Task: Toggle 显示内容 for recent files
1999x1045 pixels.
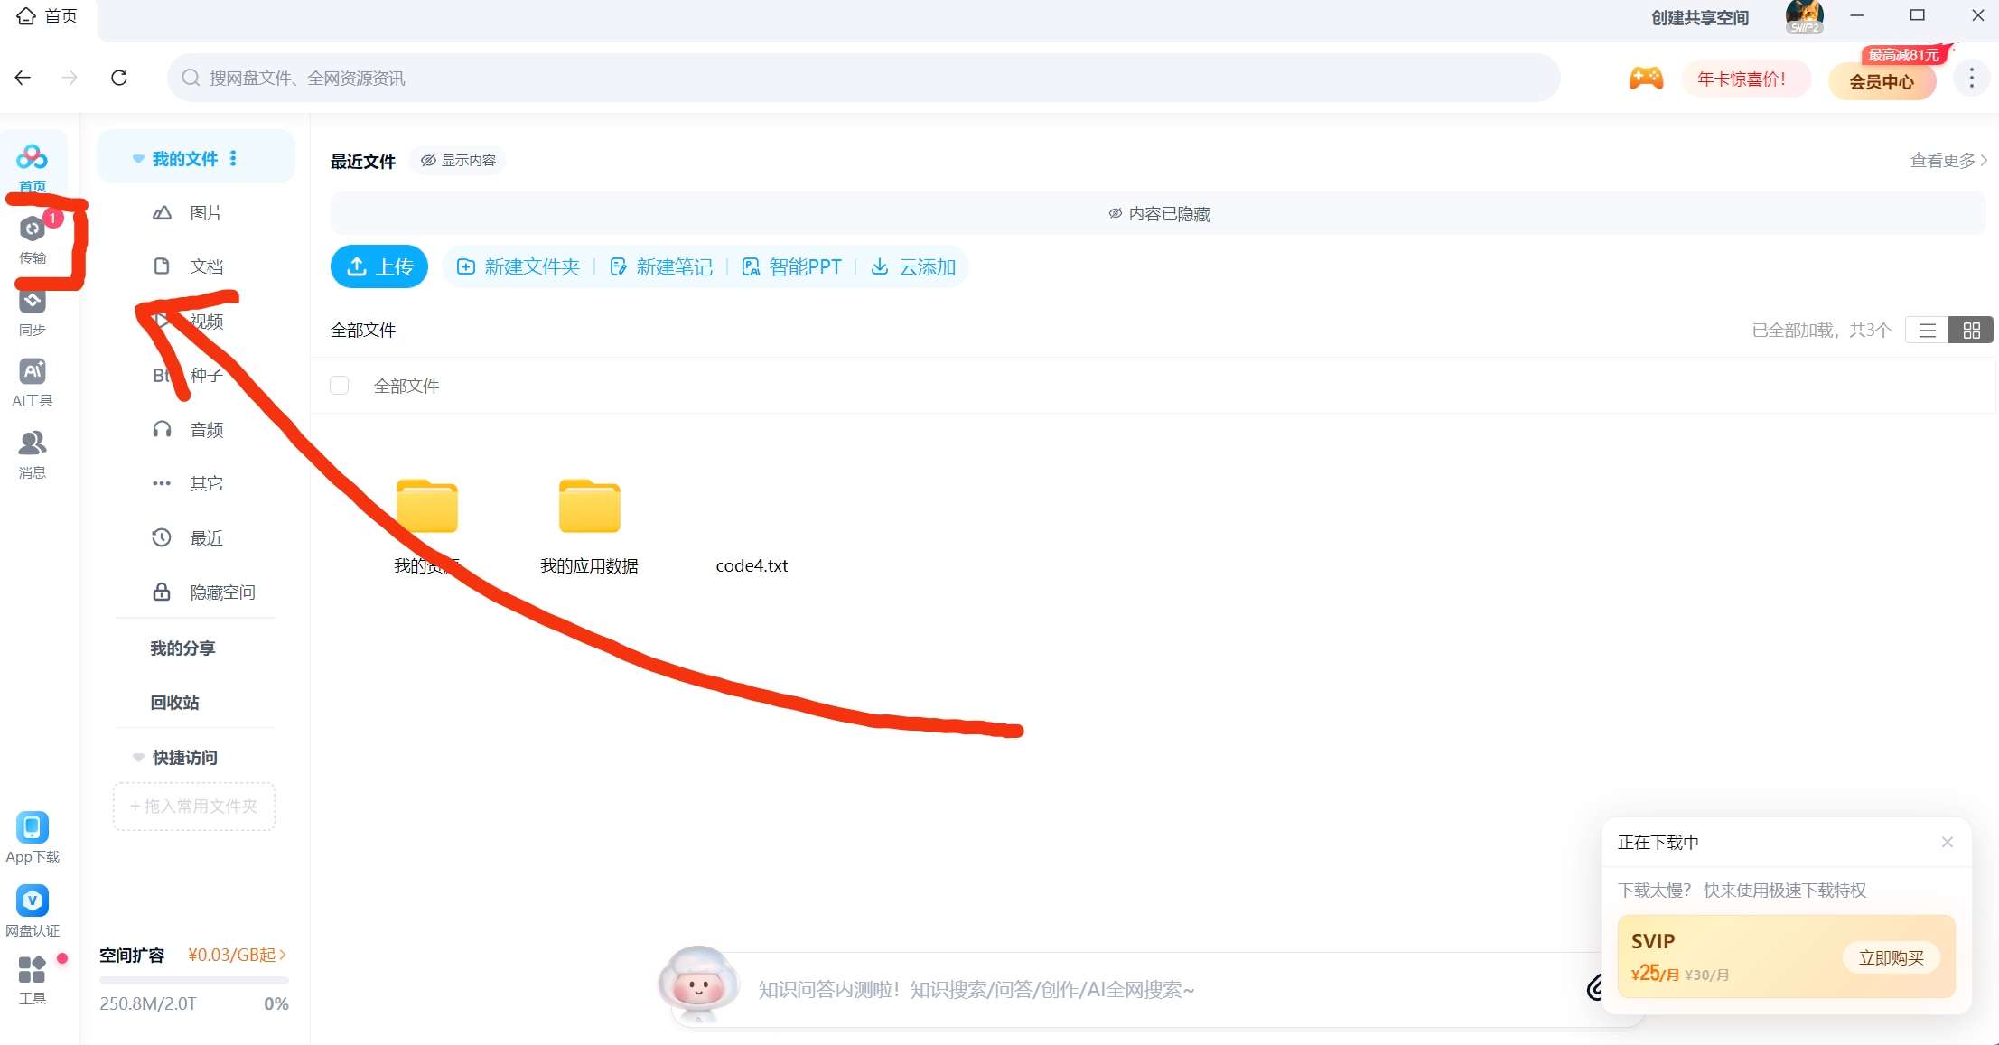Action: pos(458,160)
